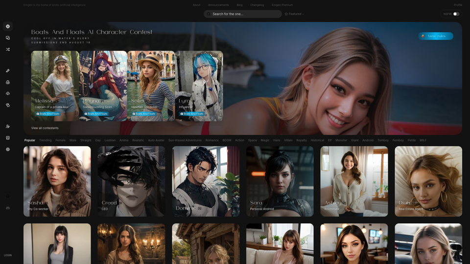Click the LOGIN button in sidebar
This screenshot has width=470, height=264.
[x=8, y=255]
